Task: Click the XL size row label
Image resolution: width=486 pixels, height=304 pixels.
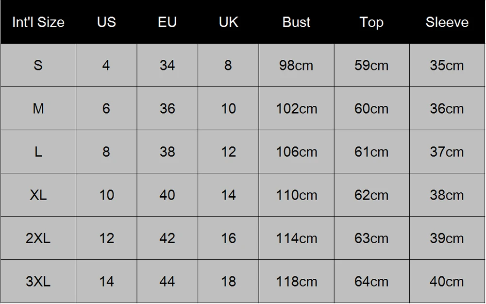Action: coord(38,195)
